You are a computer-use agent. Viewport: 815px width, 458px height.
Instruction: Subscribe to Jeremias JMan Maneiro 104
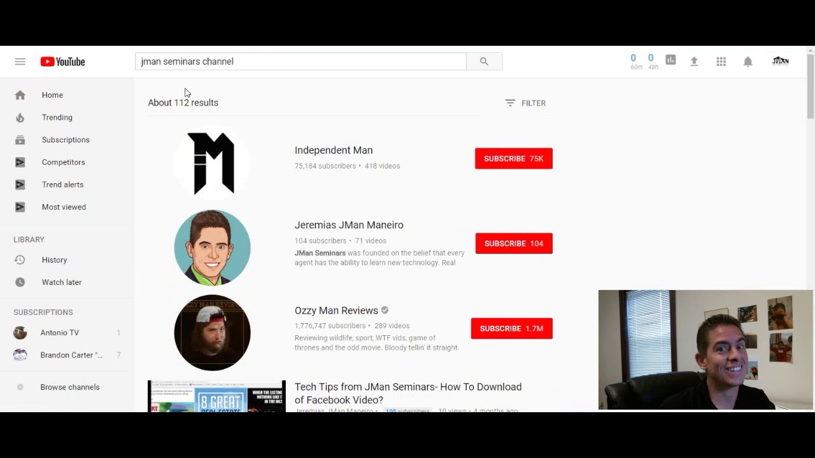pyautogui.click(x=514, y=244)
